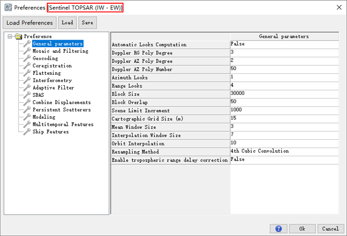The width and height of the screenshot is (347, 236).
Task: Click the Block Size row label
Action: point(126,94)
